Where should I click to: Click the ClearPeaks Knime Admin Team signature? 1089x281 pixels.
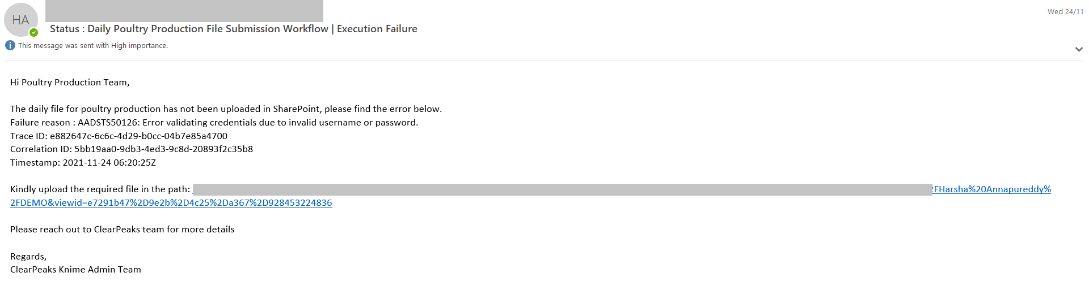point(75,270)
